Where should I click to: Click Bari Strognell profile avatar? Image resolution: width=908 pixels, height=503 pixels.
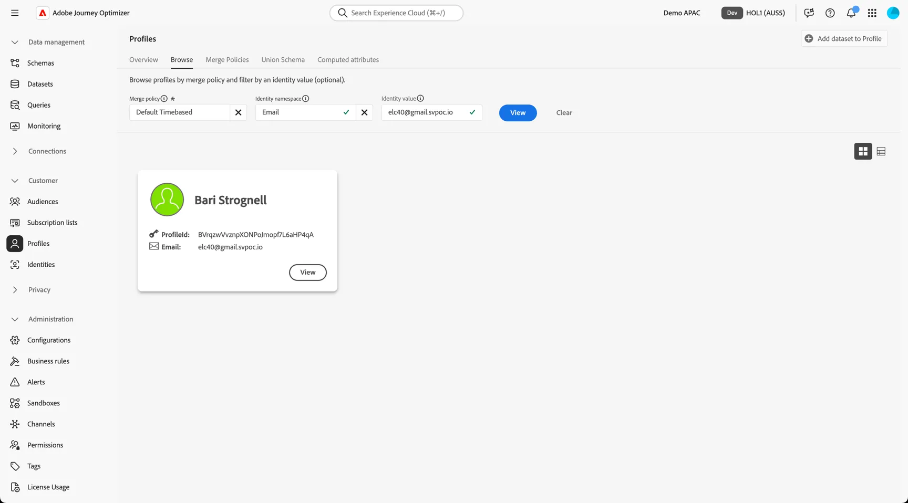point(167,200)
